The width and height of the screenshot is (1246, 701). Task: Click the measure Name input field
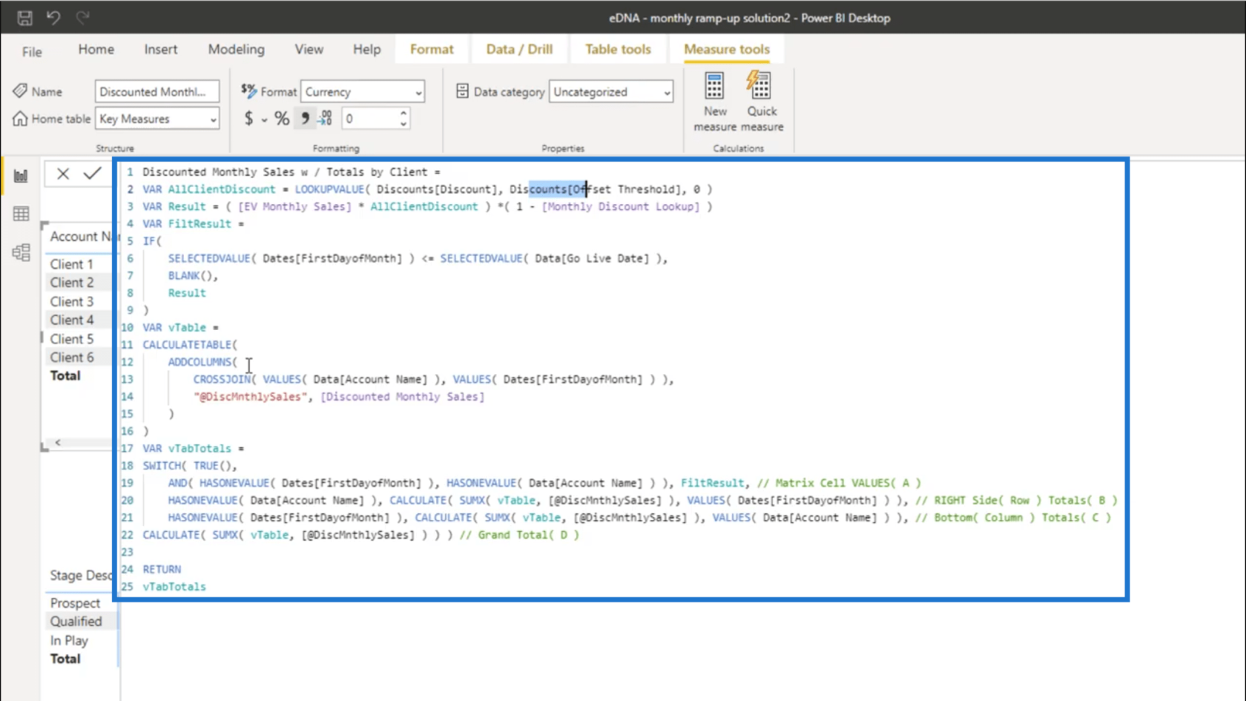click(157, 91)
